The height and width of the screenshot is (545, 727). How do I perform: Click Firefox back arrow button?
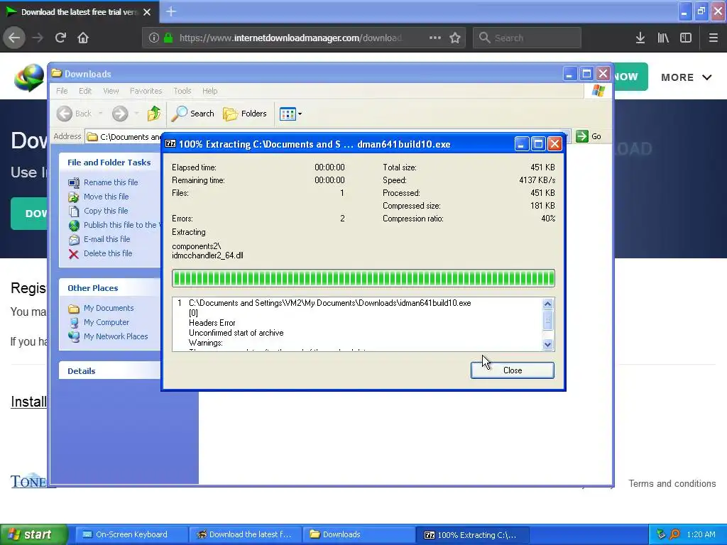pos(14,38)
